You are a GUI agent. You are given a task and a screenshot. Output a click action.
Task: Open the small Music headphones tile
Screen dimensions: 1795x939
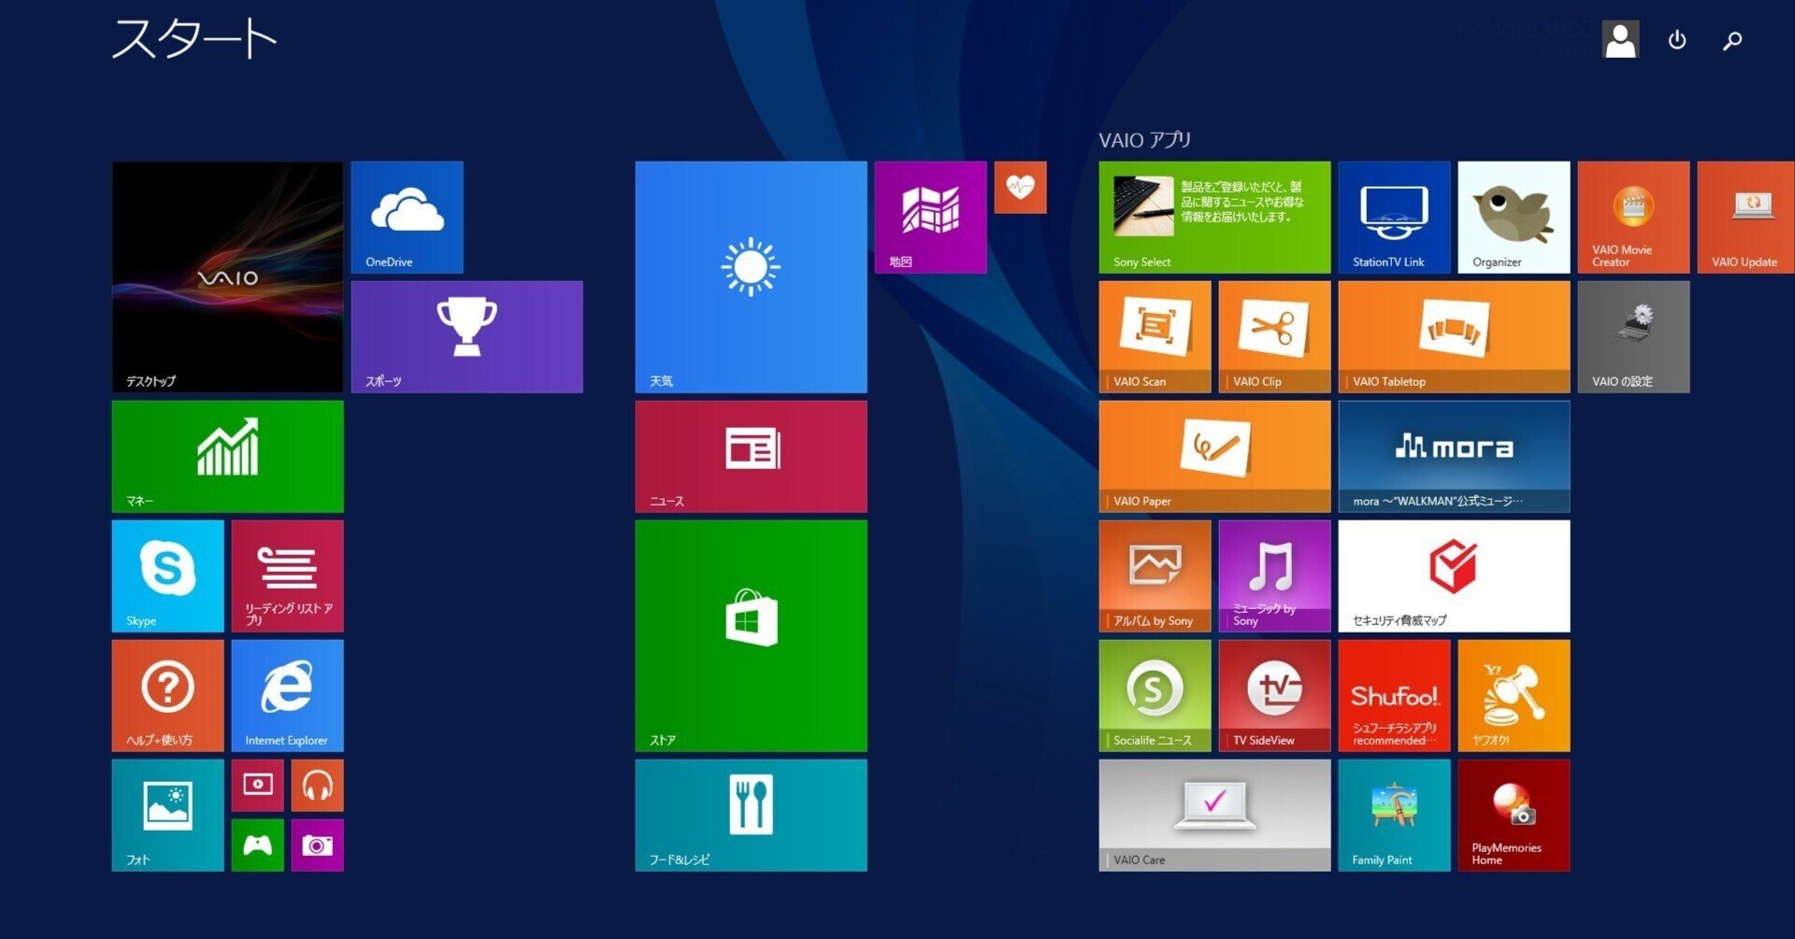click(x=317, y=785)
